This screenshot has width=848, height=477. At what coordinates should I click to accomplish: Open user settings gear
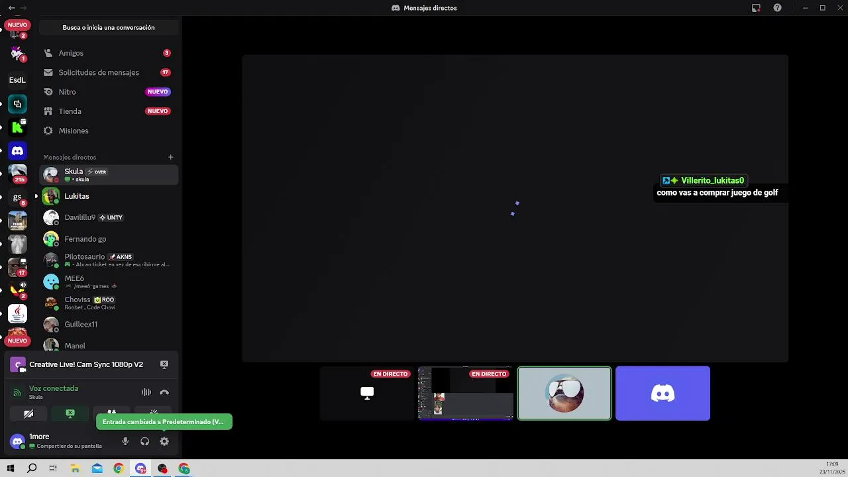[164, 441]
